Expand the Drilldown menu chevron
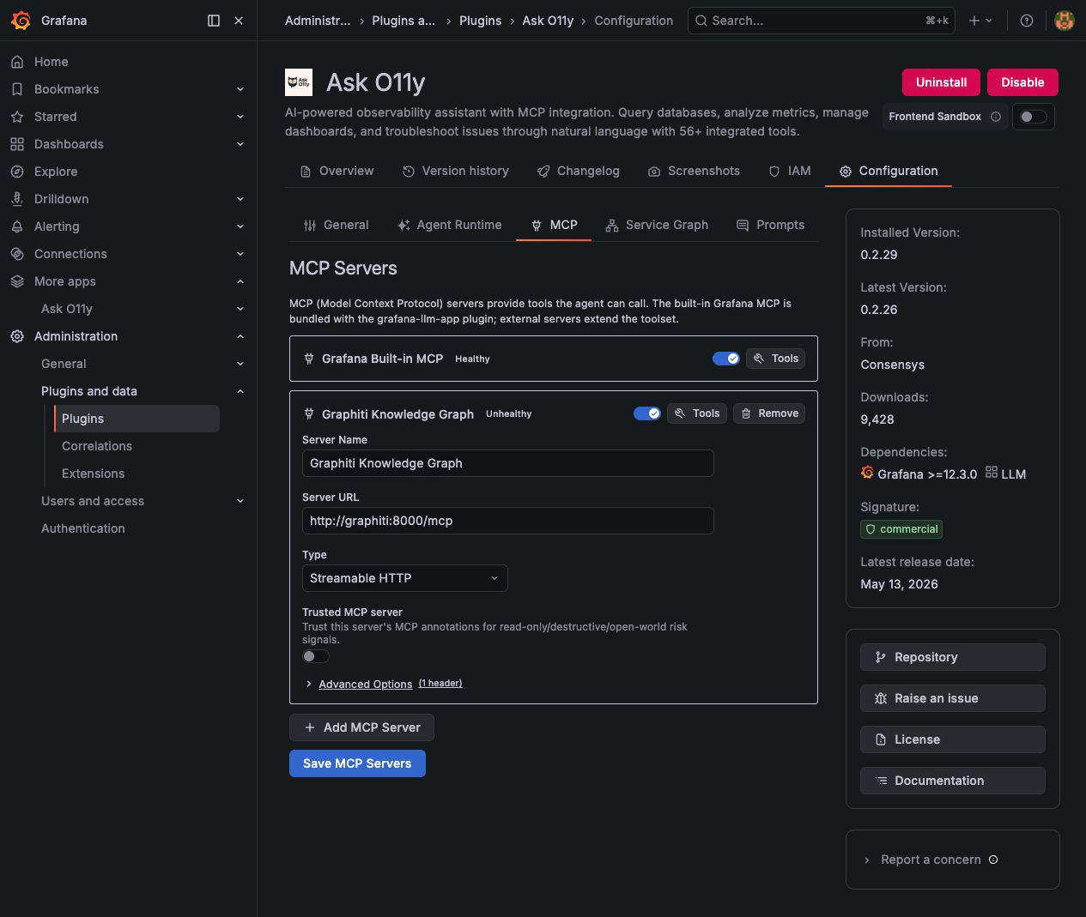The image size is (1086, 917). 240,199
